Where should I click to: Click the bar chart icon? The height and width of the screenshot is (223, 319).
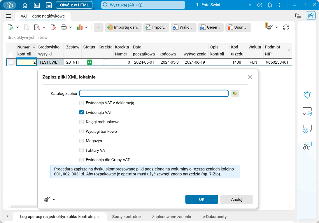[80, 27]
